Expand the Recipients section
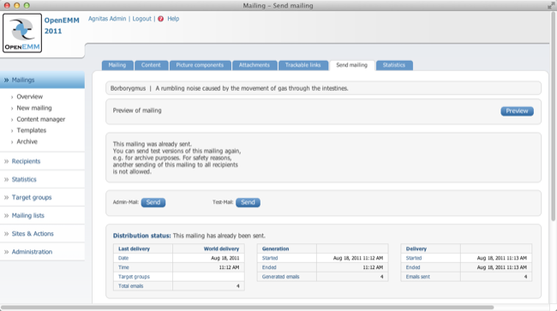557x311 pixels. [x=26, y=161]
